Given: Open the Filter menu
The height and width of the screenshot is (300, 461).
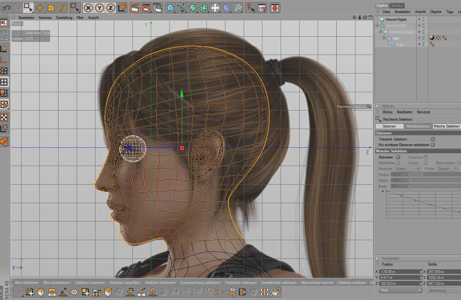Looking at the screenshot, I should click(x=80, y=18).
